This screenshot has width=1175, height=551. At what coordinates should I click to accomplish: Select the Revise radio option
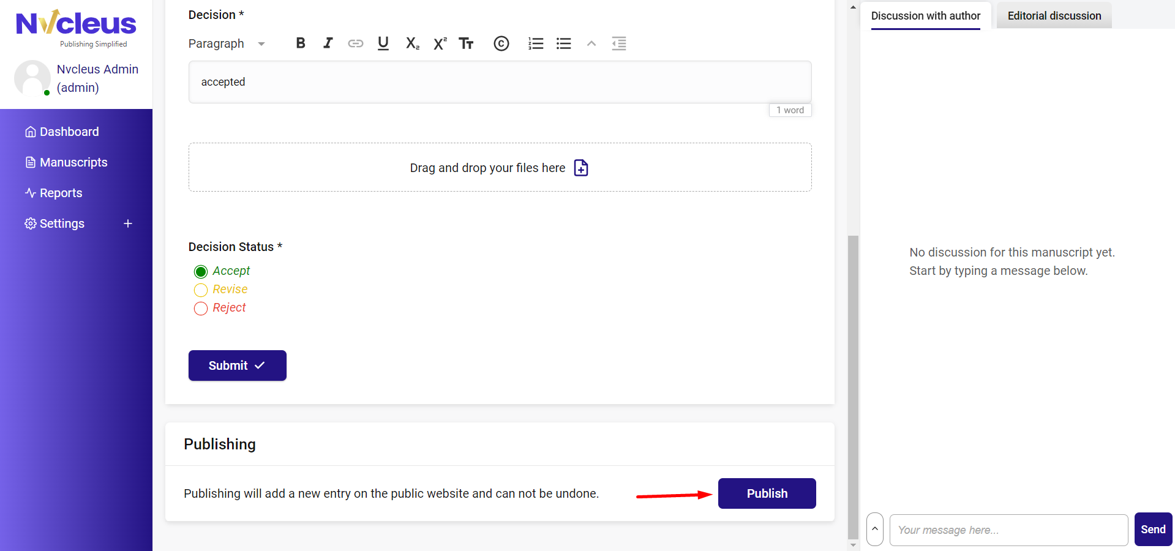tap(201, 290)
